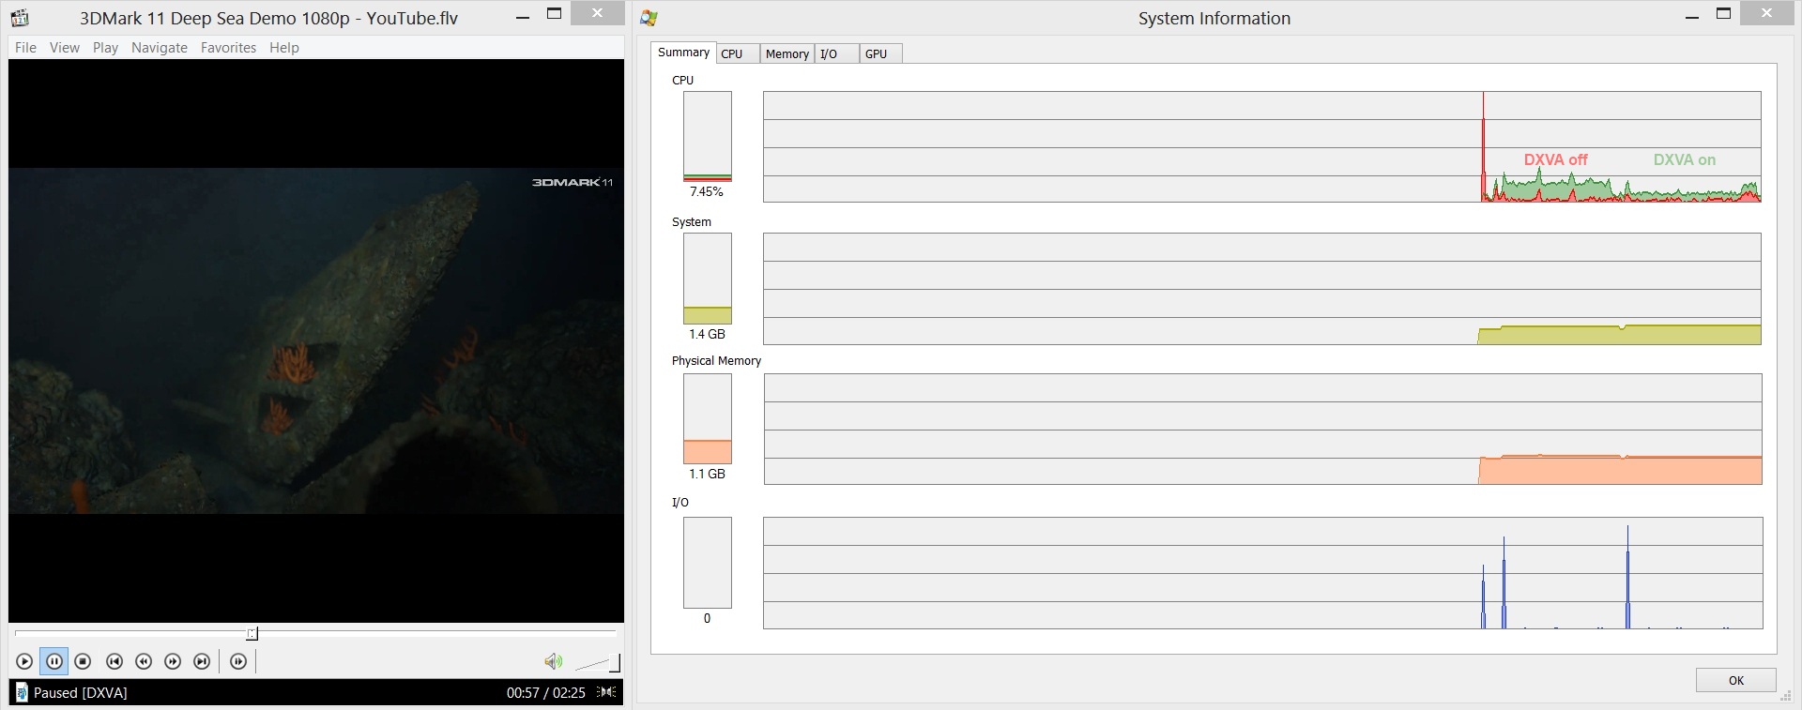Click the System commit history graph

(1262, 289)
